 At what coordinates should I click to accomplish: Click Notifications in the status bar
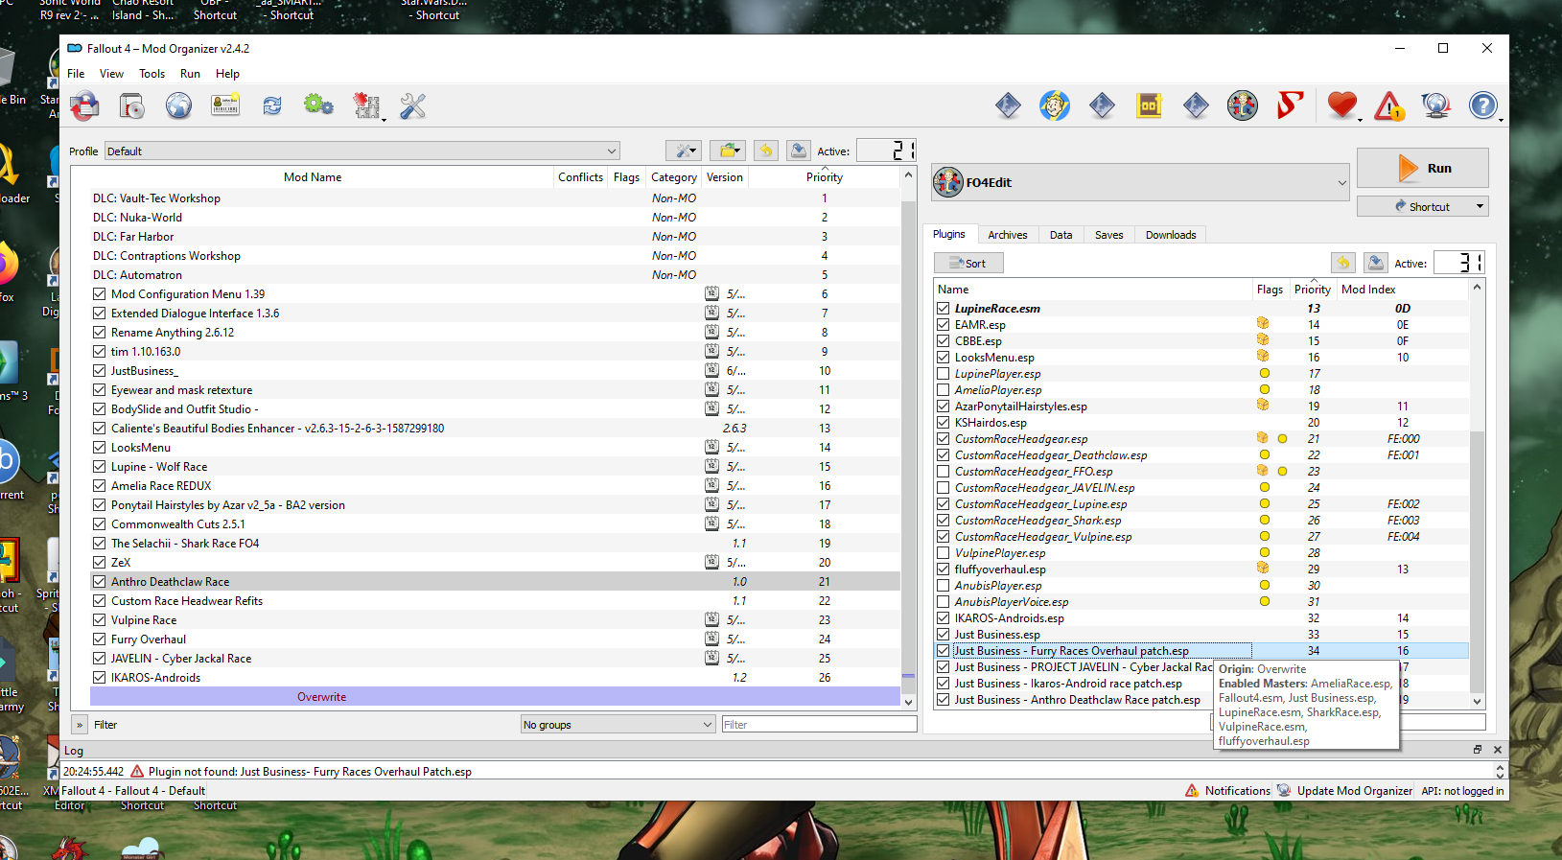[1237, 791]
